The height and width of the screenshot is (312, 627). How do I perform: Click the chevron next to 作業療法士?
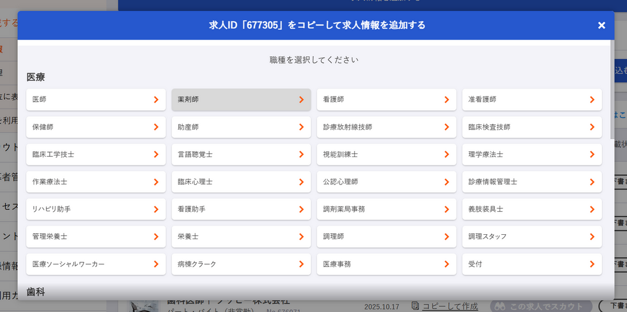[x=156, y=182]
